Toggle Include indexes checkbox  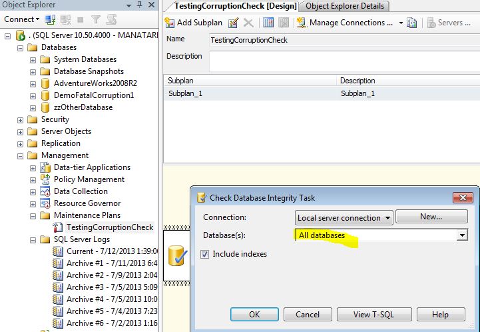(x=205, y=254)
